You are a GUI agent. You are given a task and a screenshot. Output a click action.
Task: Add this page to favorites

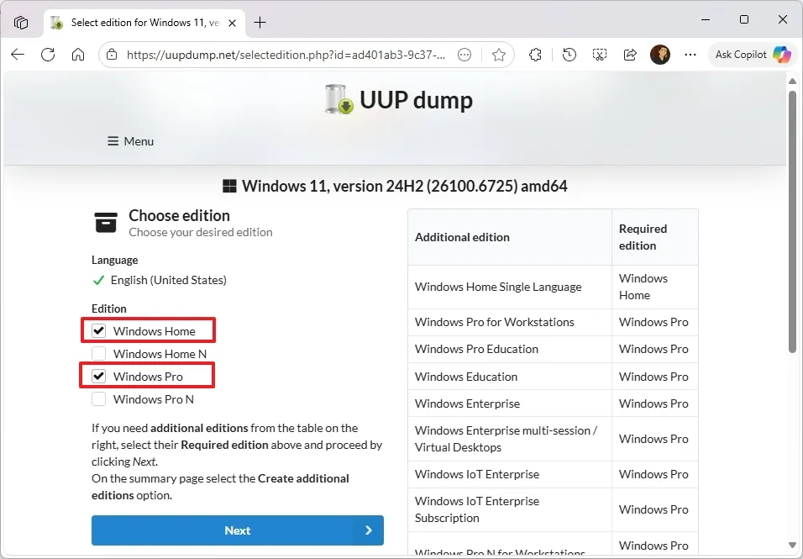[x=499, y=55]
